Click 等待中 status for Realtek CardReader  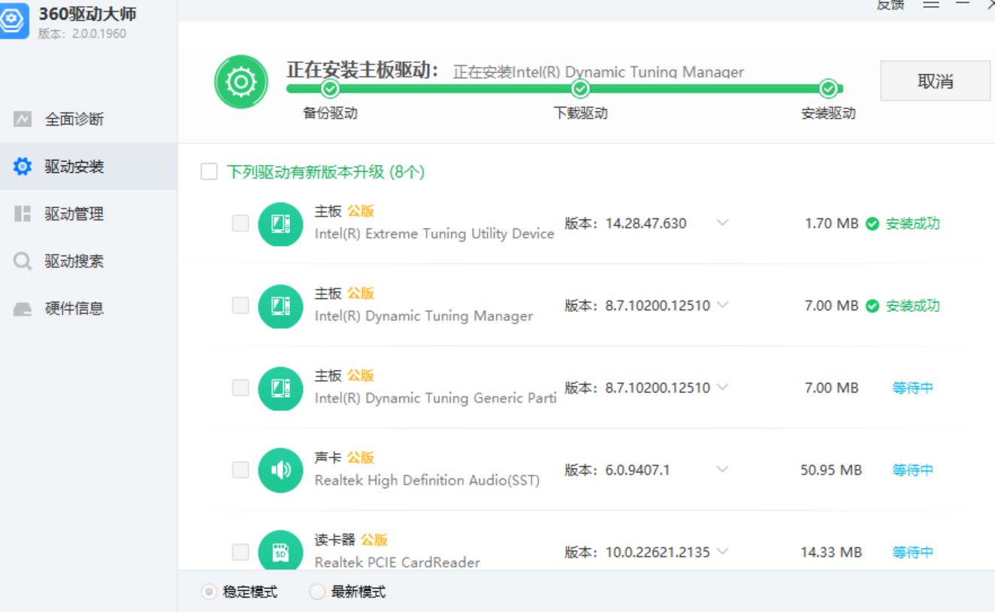[913, 552]
